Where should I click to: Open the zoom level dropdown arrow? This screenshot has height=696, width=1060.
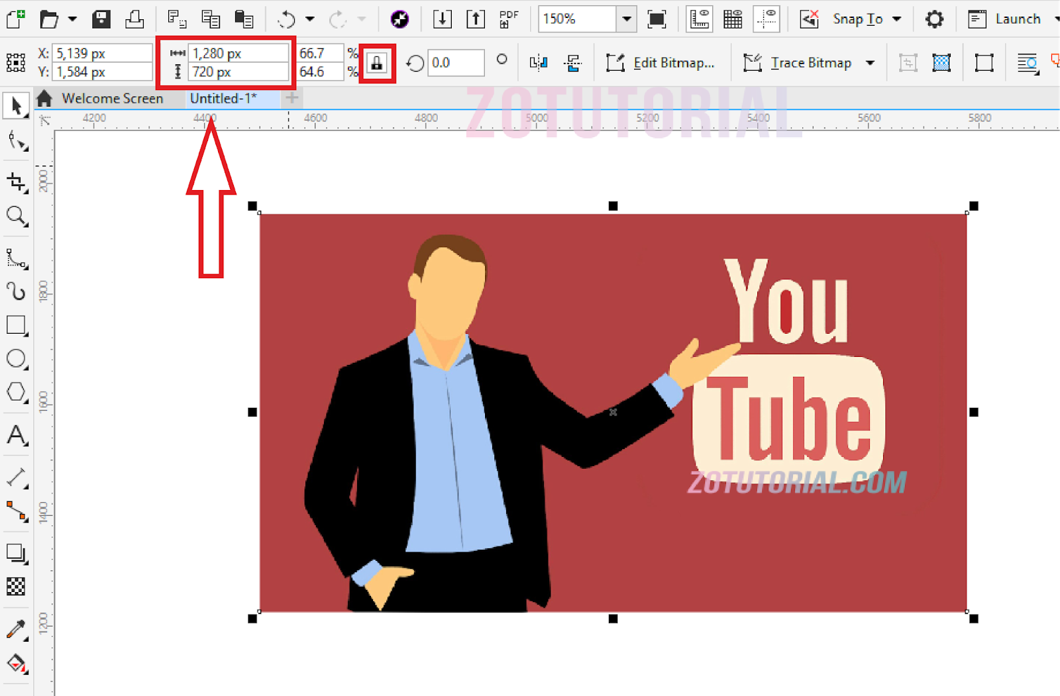[x=626, y=19]
